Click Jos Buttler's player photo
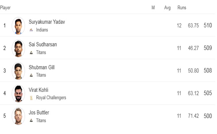The height and width of the screenshot is (134, 217). (x=18, y=116)
